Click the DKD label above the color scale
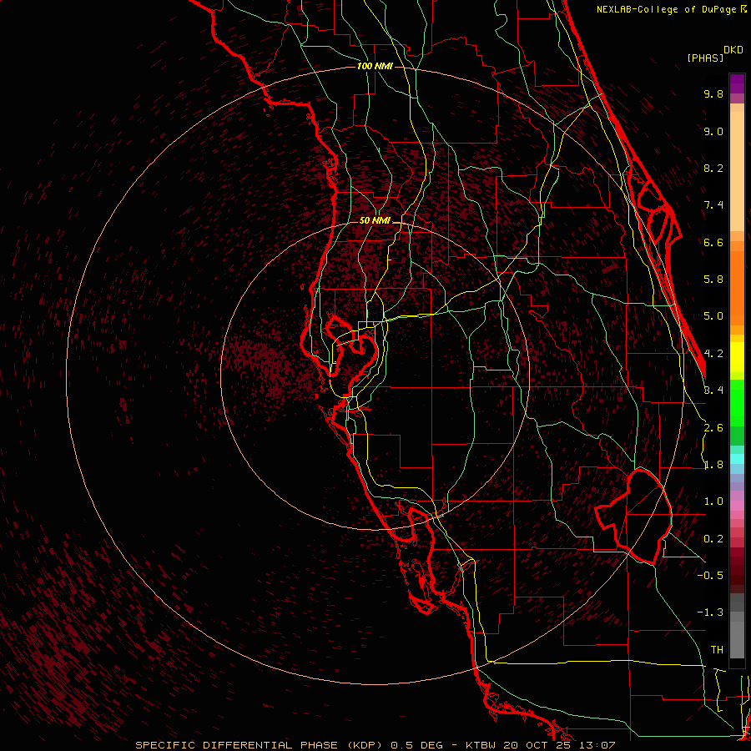Screen dimensions: 751x751 [x=733, y=50]
